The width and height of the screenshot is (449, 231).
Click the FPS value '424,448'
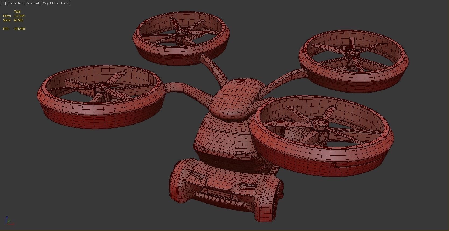pyautogui.click(x=19, y=29)
